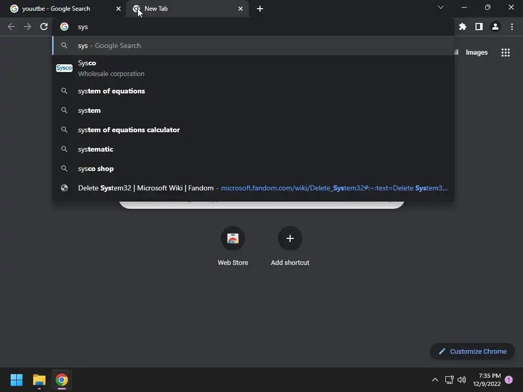
Task: Go forward with the forward arrow
Action: [28, 27]
